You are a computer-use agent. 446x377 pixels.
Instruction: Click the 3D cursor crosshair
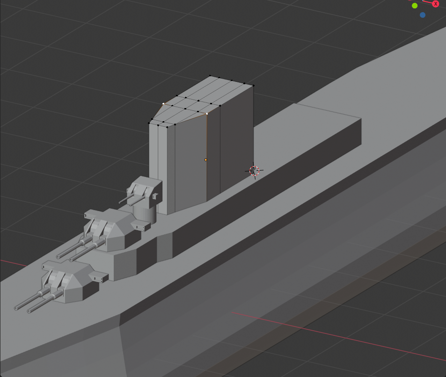(x=254, y=171)
